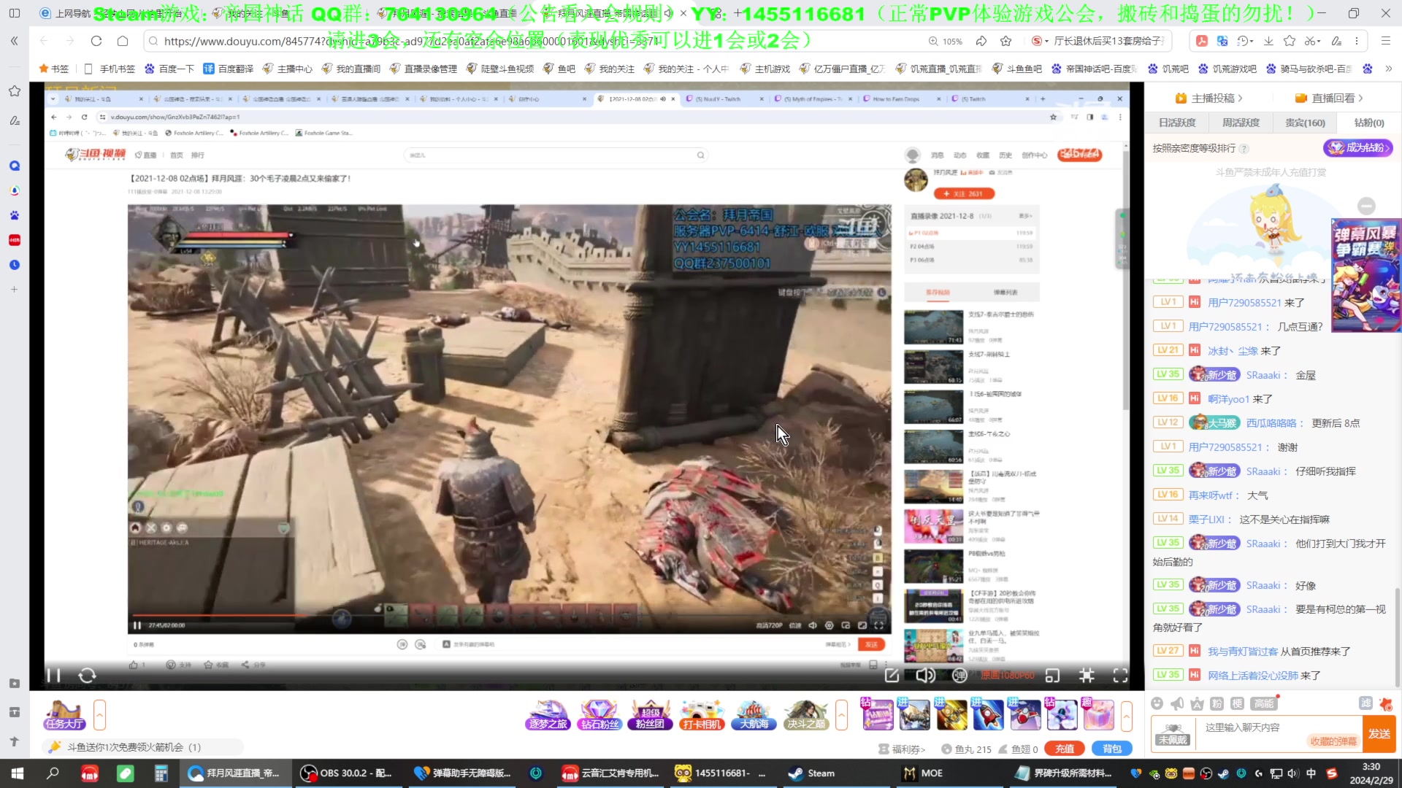Open the 超级粉丝团 fan club icon

pyautogui.click(x=650, y=715)
